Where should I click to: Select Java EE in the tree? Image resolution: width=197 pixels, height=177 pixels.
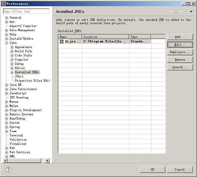pyautogui.click(x=16, y=85)
